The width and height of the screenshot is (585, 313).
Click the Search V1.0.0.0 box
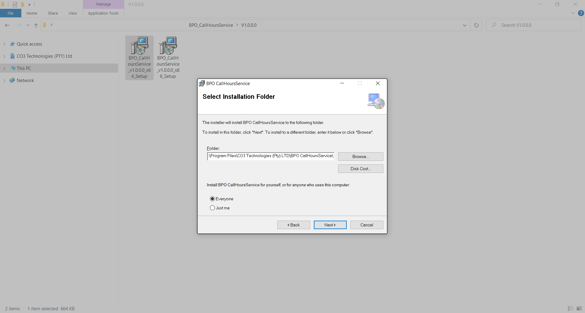click(x=534, y=25)
